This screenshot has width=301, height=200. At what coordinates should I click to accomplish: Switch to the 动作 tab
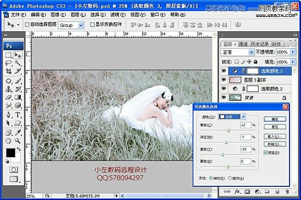point(276,44)
